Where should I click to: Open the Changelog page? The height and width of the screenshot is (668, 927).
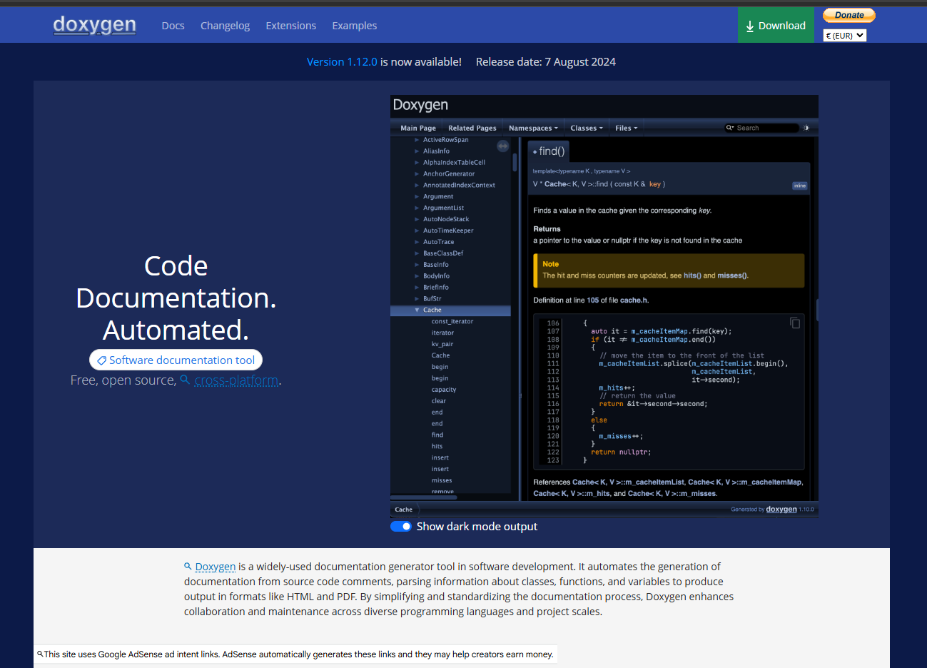(225, 26)
